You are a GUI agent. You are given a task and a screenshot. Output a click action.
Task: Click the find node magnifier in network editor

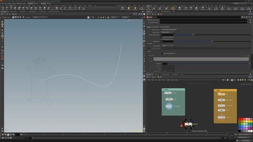tap(249, 80)
